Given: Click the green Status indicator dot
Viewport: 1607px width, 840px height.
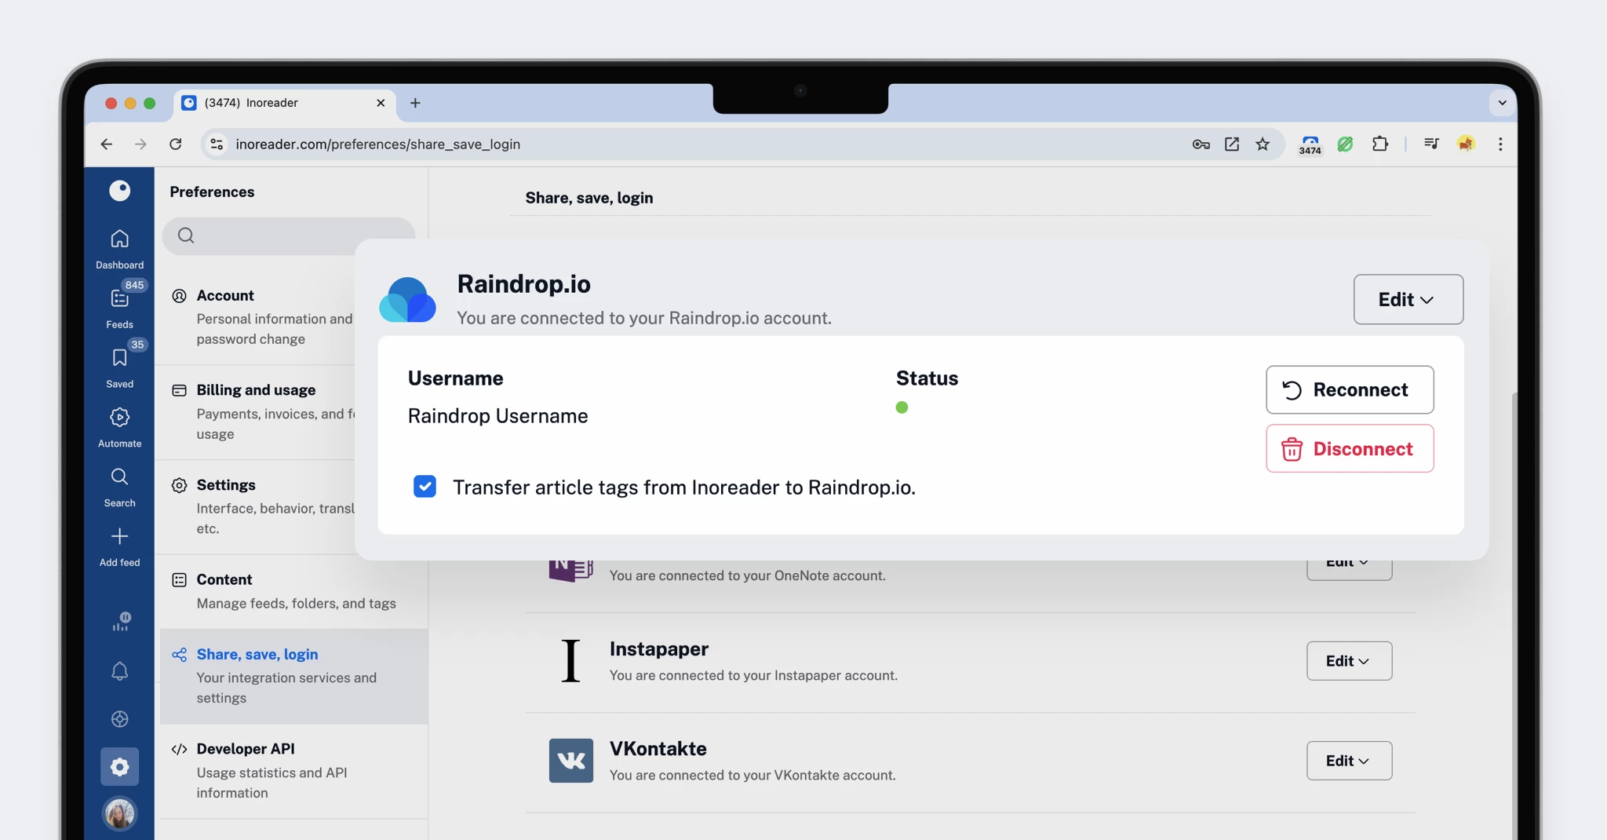Looking at the screenshot, I should [902, 407].
